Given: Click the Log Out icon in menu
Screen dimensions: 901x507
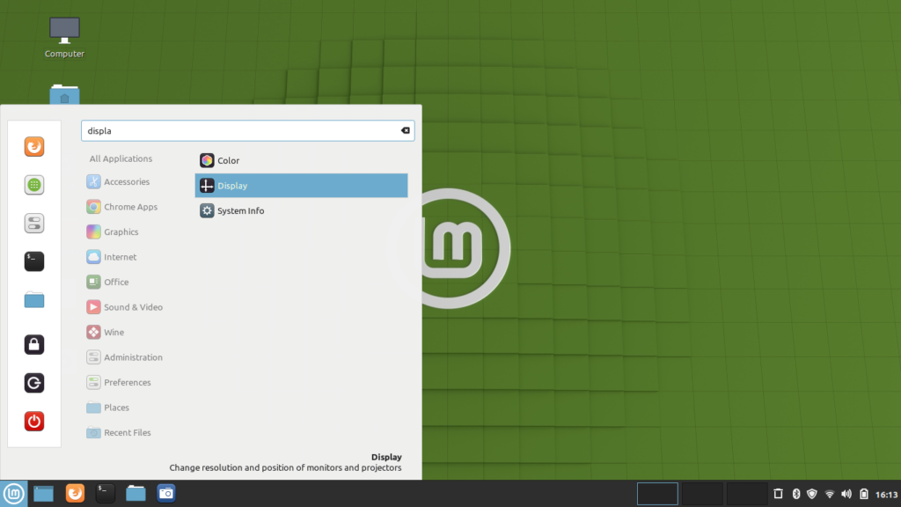Looking at the screenshot, I should (x=34, y=383).
